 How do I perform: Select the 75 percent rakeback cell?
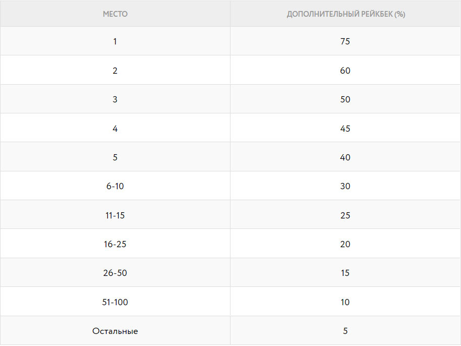(345, 41)
